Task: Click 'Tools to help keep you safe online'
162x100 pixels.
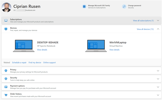Action: 22,80
